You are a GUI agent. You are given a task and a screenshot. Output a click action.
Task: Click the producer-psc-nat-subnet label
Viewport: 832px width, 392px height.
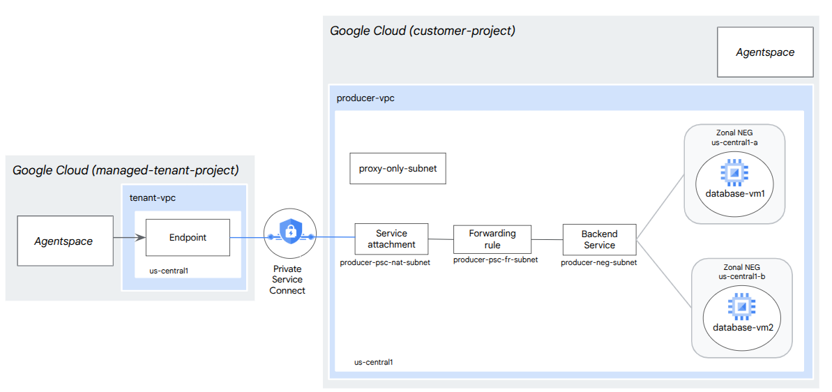point(385,263)
